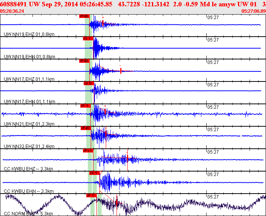Select the UW NN19 EHZ 01 0.8km trace label

pyautogui.click(x=29, y=34)
